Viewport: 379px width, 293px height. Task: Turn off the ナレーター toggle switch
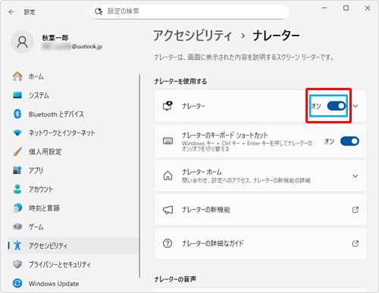point(337,106)
